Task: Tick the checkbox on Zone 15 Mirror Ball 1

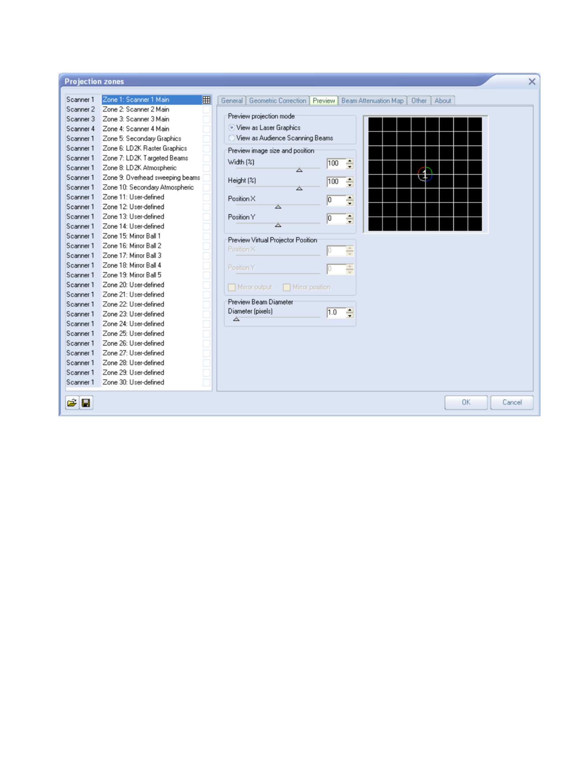Action: (206, 236)
